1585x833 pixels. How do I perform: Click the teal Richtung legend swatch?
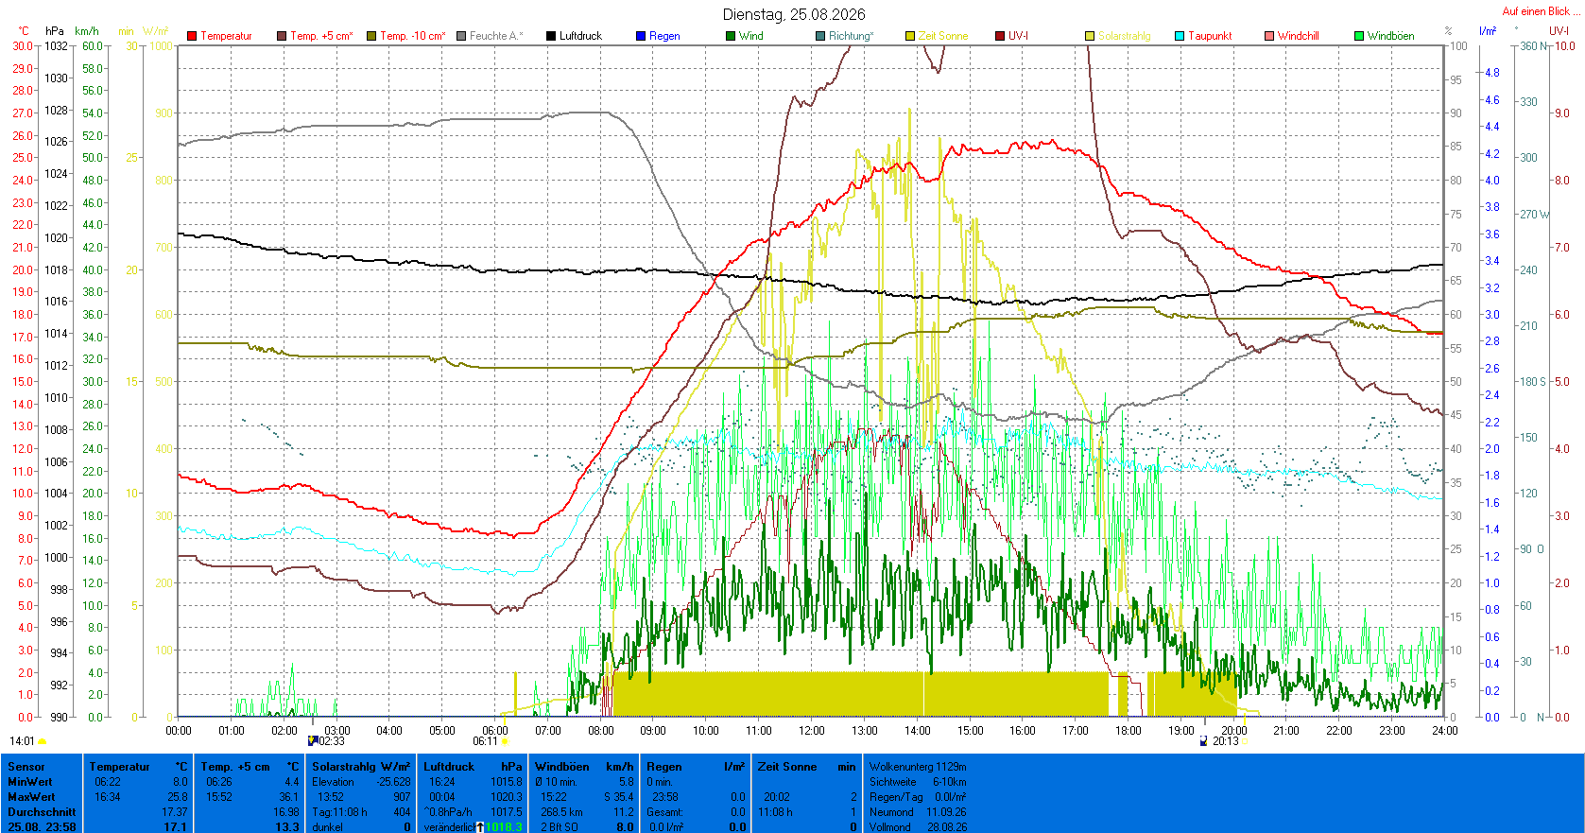820,36
